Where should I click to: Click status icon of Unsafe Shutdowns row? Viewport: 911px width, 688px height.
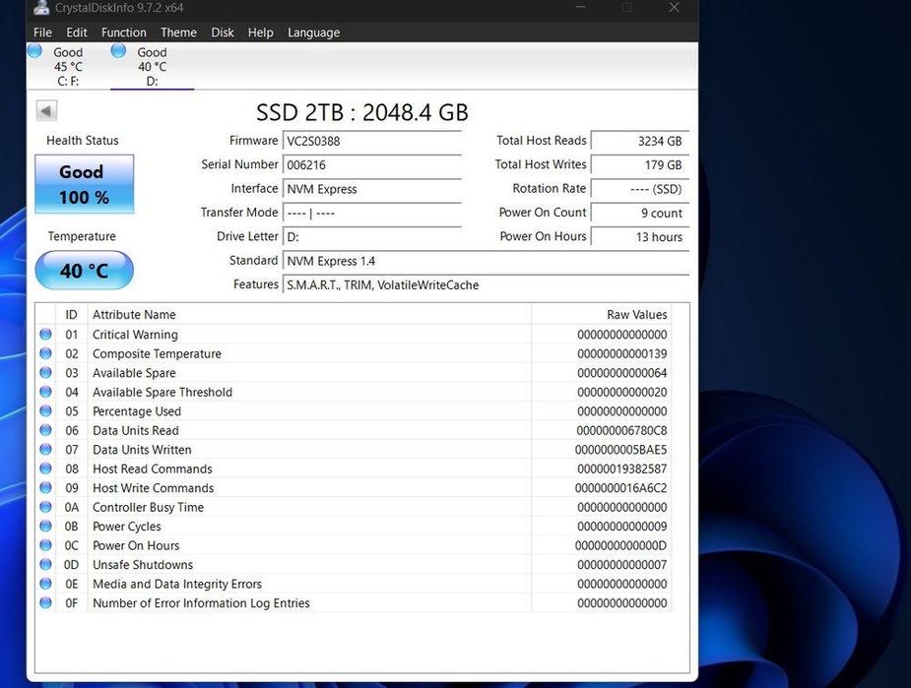(x=45, y=564)
